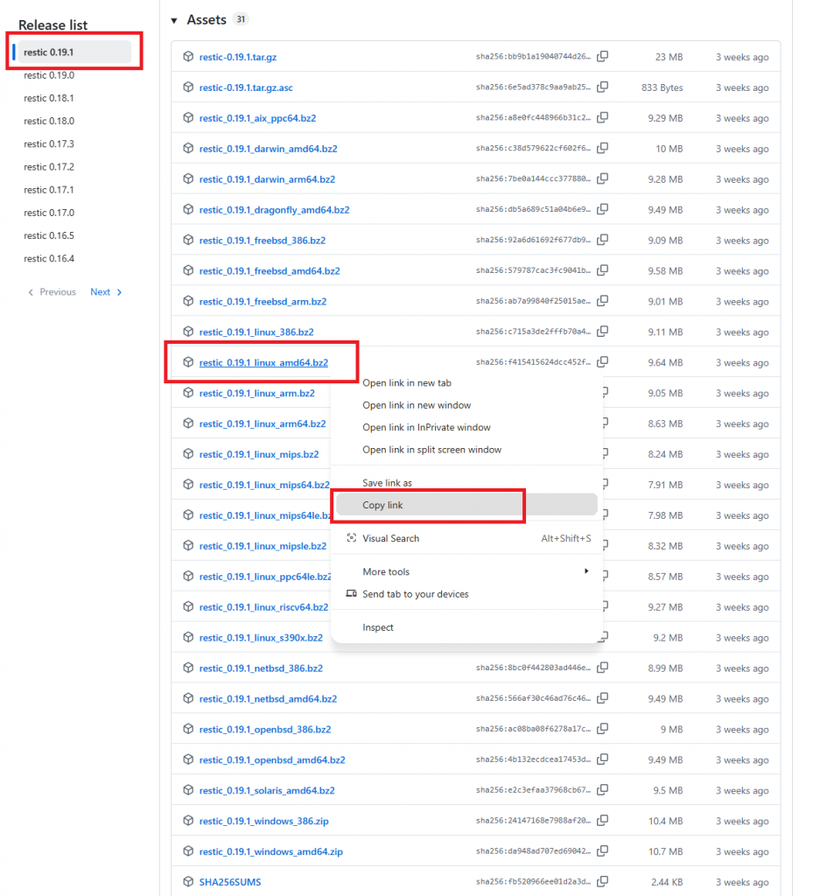This screenshot has width=813, height=896.
Task: Copy hash for restic_0.19.1_windows_386.zip
Action: coord(602,821)
